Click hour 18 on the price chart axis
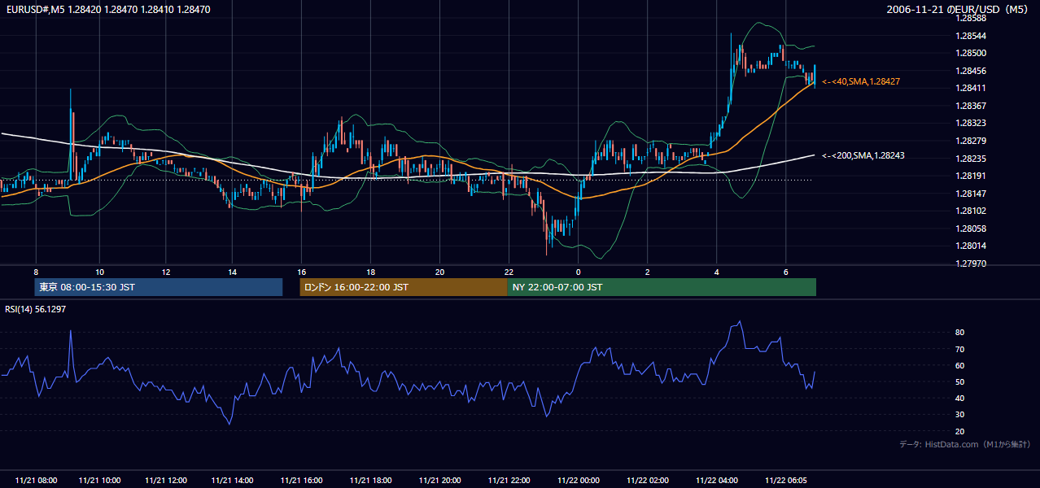Viewport: 1040px width, 488px height. (370, 272)
